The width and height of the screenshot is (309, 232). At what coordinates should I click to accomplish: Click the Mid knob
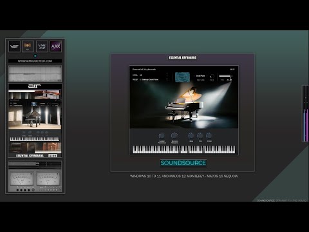[200, 135]
